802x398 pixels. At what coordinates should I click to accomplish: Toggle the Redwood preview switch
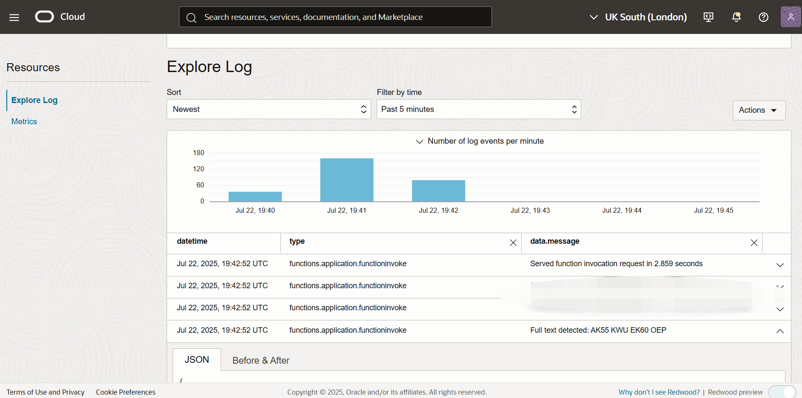(782, 392)
